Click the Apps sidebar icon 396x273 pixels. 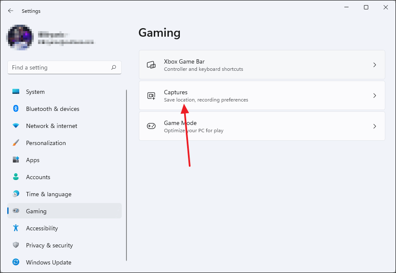[16, 160]
